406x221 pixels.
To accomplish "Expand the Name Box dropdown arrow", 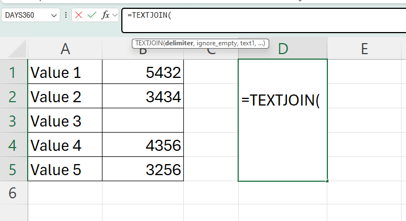I will (54, 15).
